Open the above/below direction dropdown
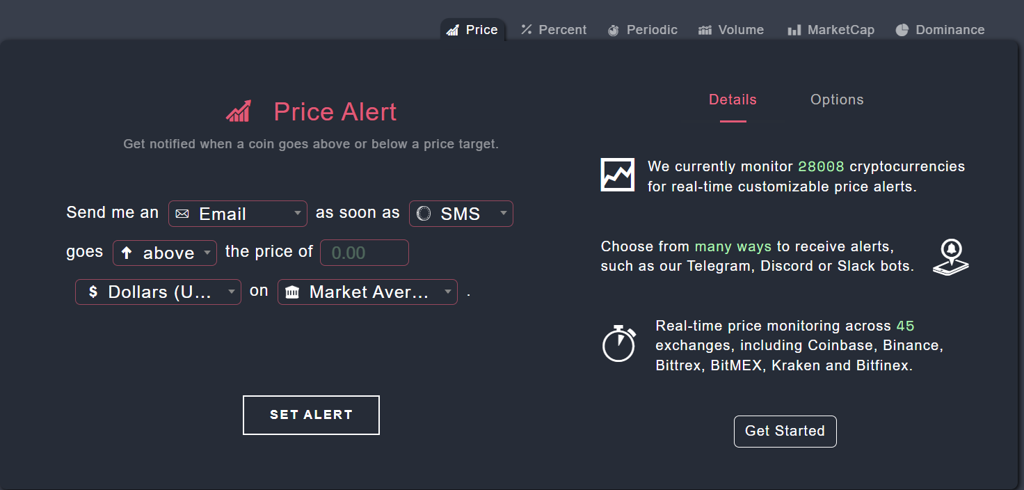 click(x=164, y=253)
